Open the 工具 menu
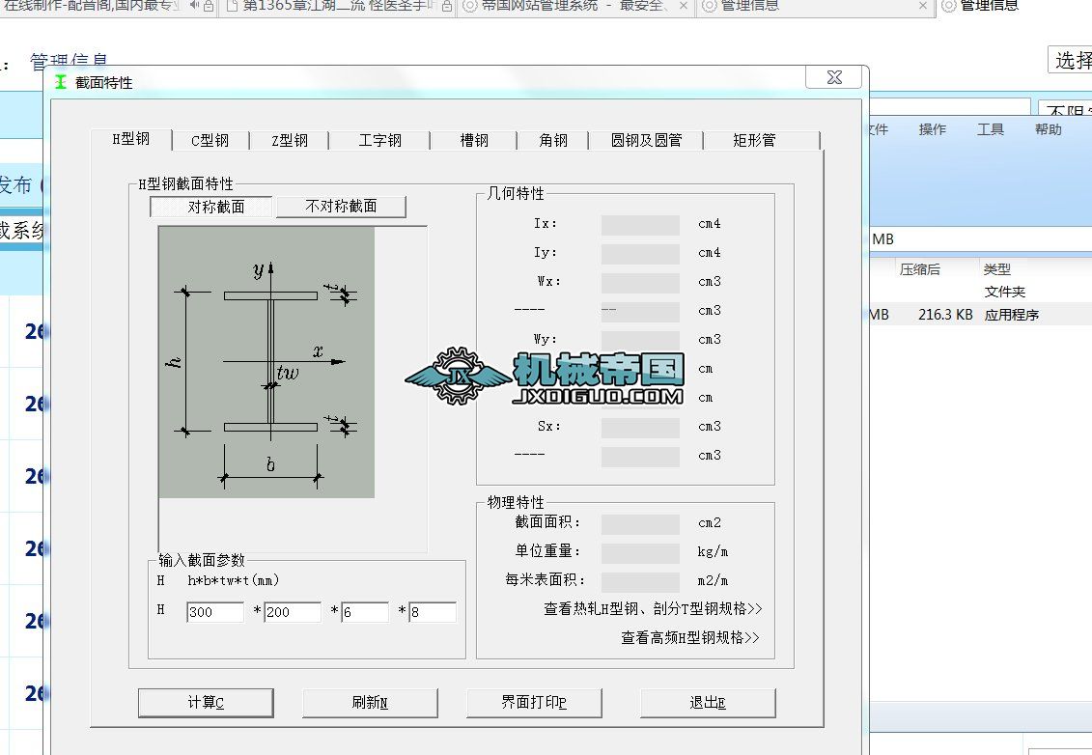The height and width of the screenshot is (755, 1092). (991, 128)
